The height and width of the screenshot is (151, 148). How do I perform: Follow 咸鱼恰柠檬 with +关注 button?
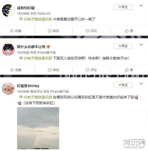point(123,7)
